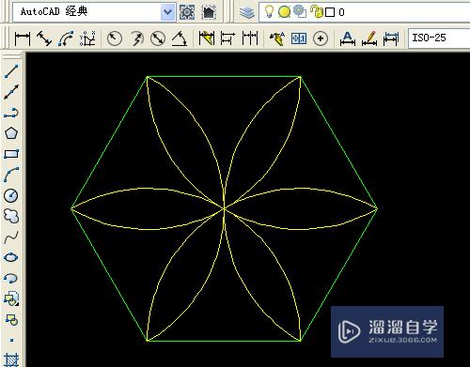Viewport: 470px width, 367px height.
Task: Click the Baseline dimension tool
Action: tap(227, 38)
